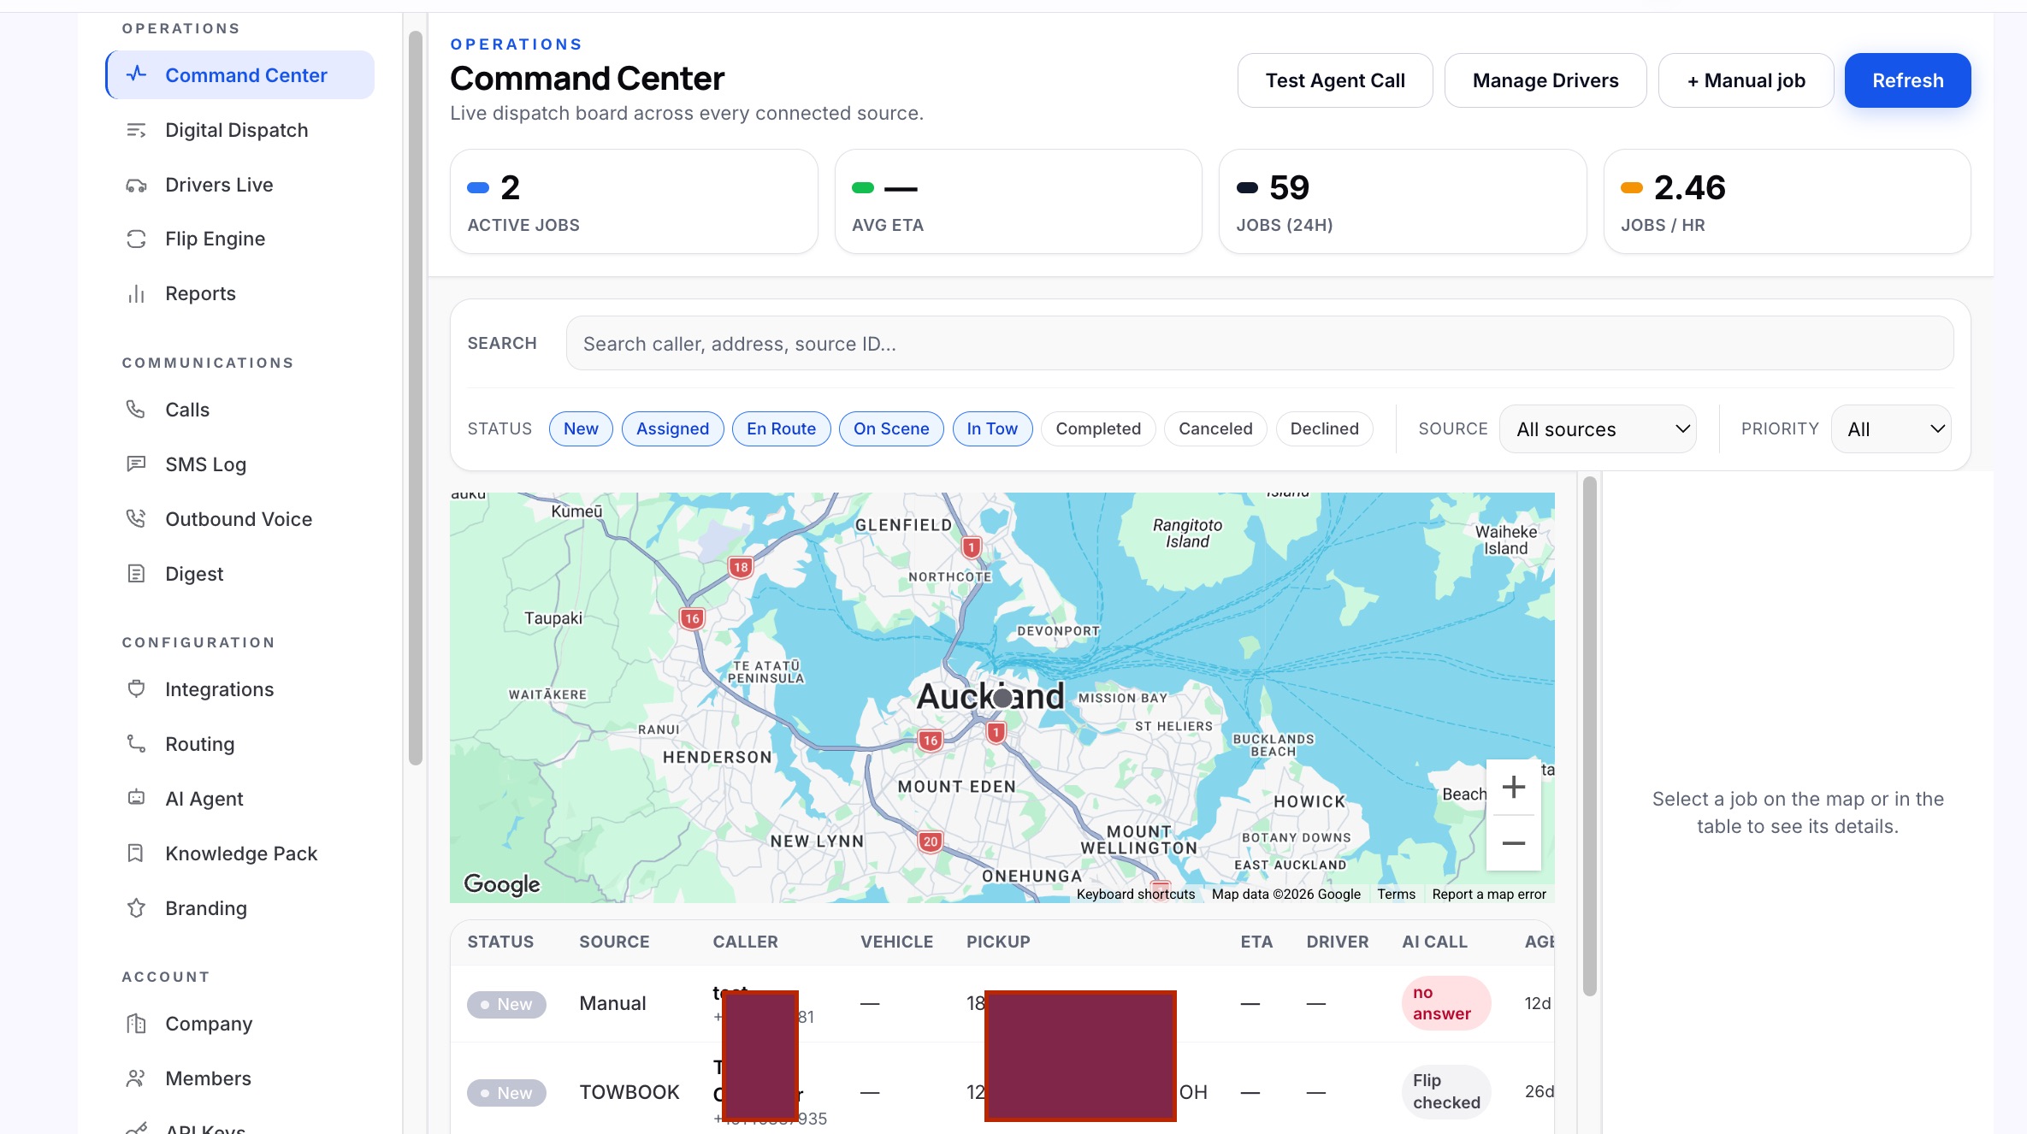
Task: Enable the Declined status filter
Action: (x=1324, y=428)
